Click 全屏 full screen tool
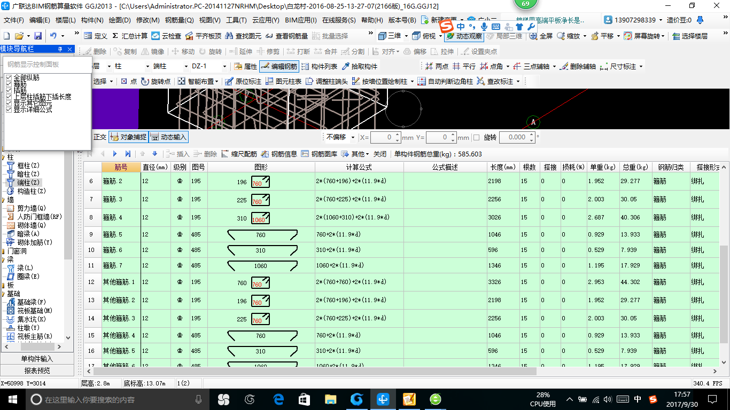Screen dimensions: 730x410 click(x=541, y=36)
